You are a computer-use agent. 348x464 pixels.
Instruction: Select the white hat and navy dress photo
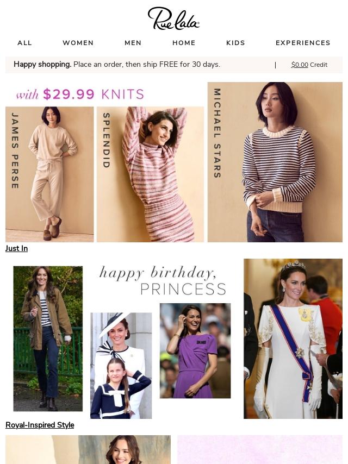pyautogui.click(x=121, y=366)
